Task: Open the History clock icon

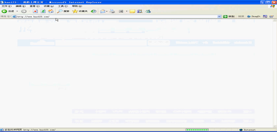Action: pyautogui.click(x=94, y=11)
